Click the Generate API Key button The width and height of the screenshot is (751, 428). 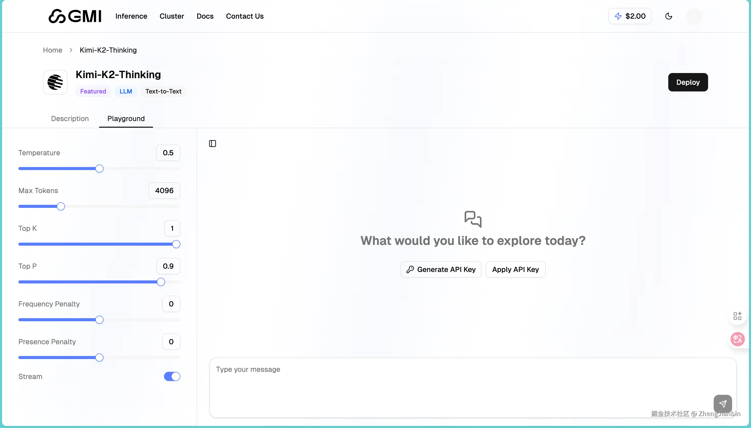click(441, 270)
